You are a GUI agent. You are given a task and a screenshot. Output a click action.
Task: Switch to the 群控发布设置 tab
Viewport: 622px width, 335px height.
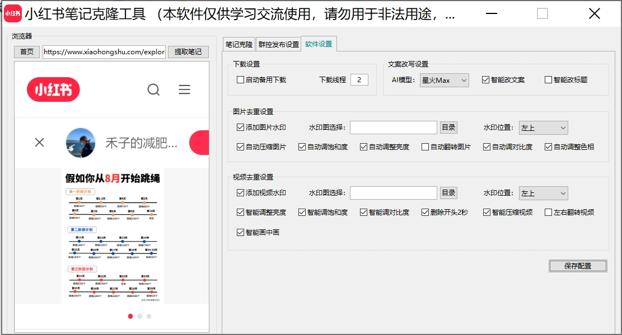(x=278, y=43)
